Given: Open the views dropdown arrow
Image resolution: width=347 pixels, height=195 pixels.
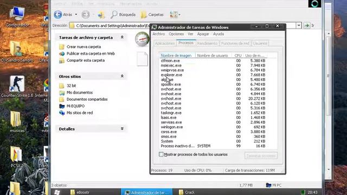Looking at the screenshot, I should point(179,15).
